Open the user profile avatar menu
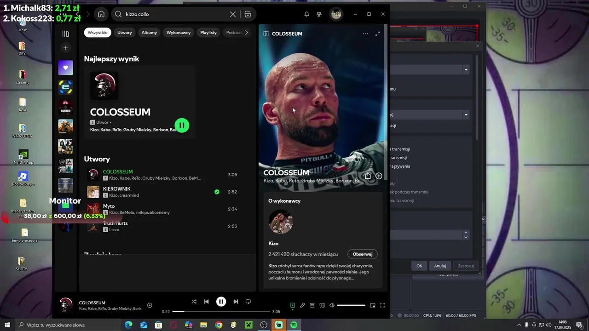 click(336, 14)
